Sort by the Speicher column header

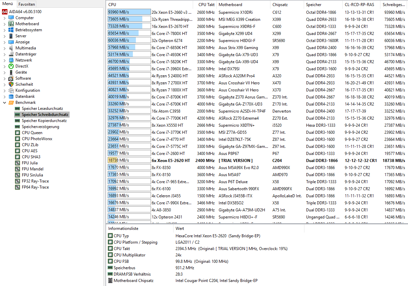coord(323,5)
